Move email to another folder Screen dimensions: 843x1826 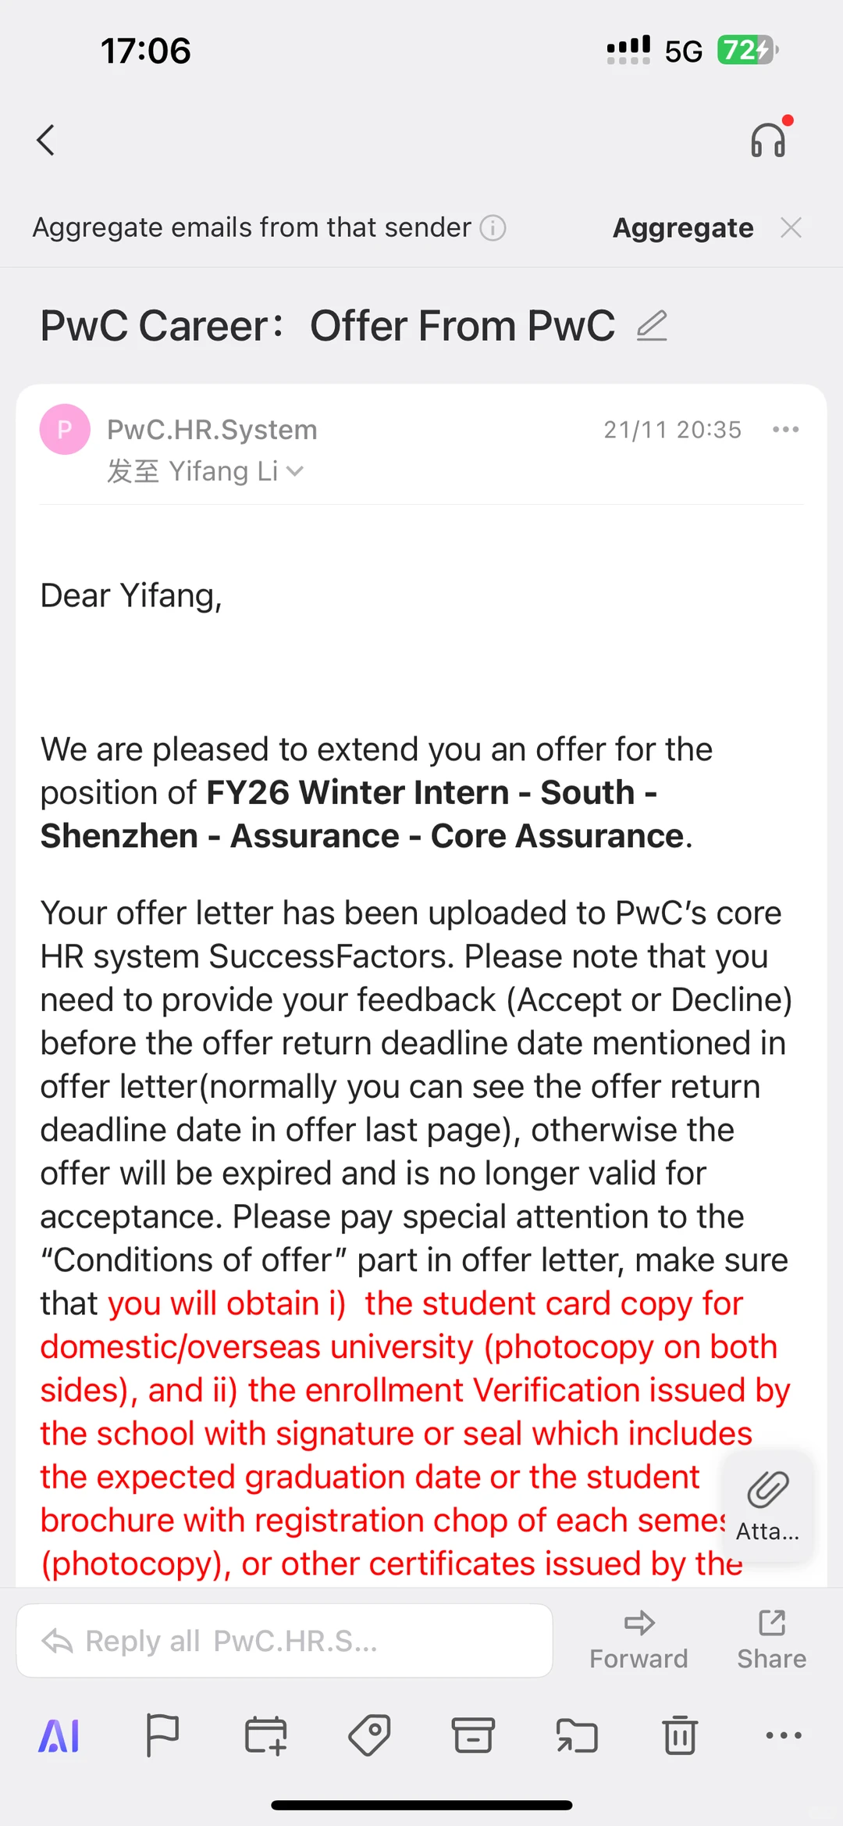(577, 1735)
